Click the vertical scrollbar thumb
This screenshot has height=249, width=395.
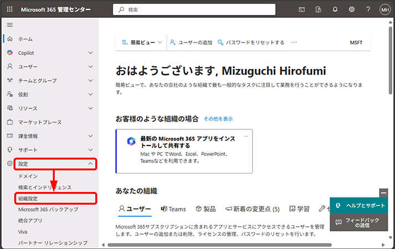[390, 60]
